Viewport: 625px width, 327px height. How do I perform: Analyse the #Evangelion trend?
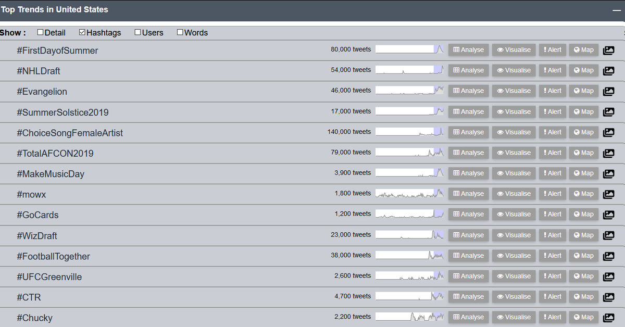click(x=468, y=91)
